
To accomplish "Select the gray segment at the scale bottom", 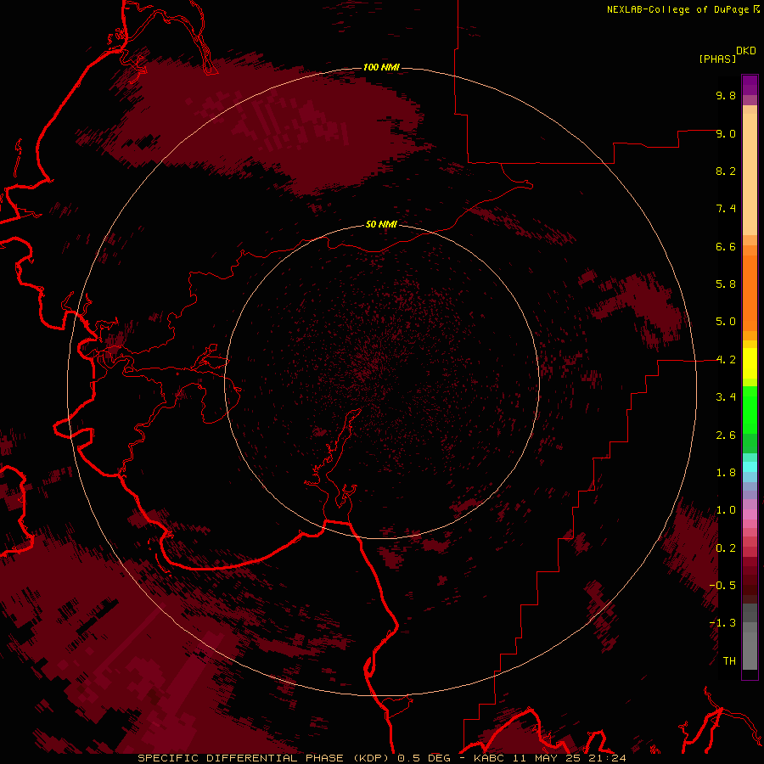I will [750, 650].
